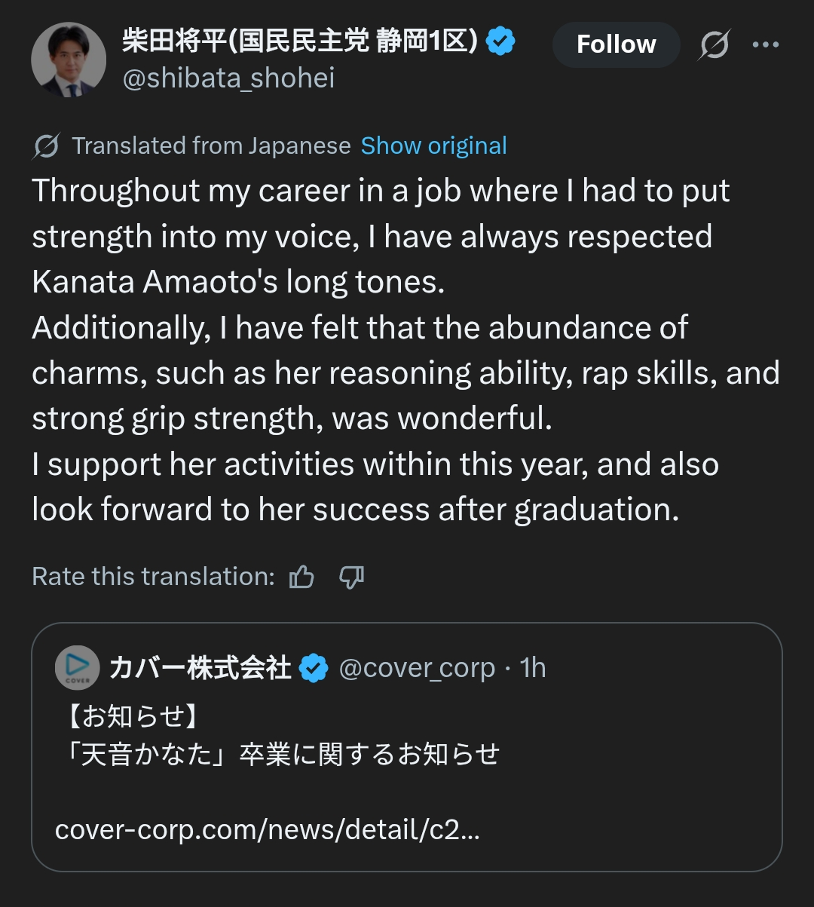Open the Cover corp logo avatar

78,668
